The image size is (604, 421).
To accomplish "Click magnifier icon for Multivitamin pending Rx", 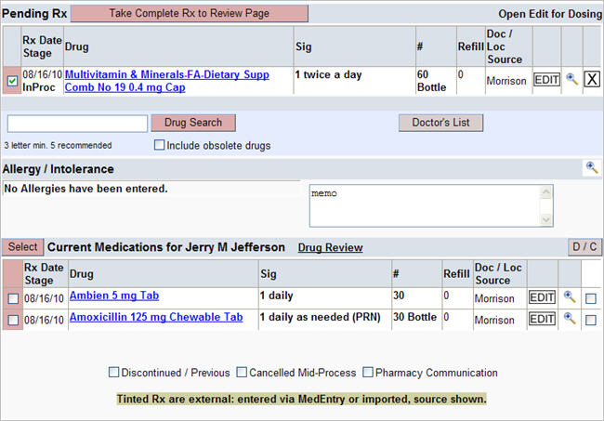I will [572, 80].
